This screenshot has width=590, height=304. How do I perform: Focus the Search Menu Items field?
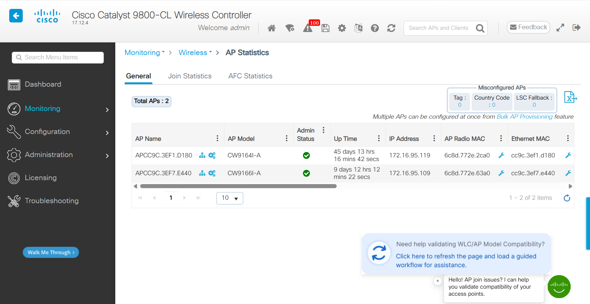[x=58, y=57]
